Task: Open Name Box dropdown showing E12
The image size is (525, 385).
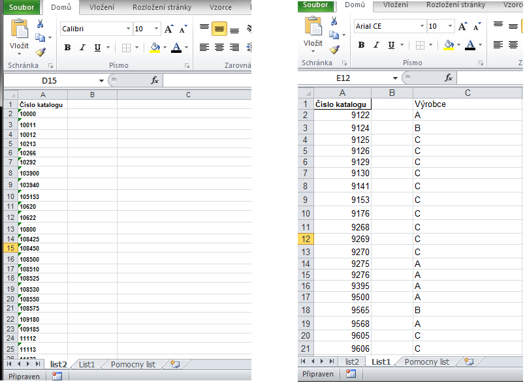Action: click(x=395, y=78)
